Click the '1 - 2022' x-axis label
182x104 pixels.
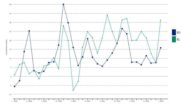tap(132, 101)
